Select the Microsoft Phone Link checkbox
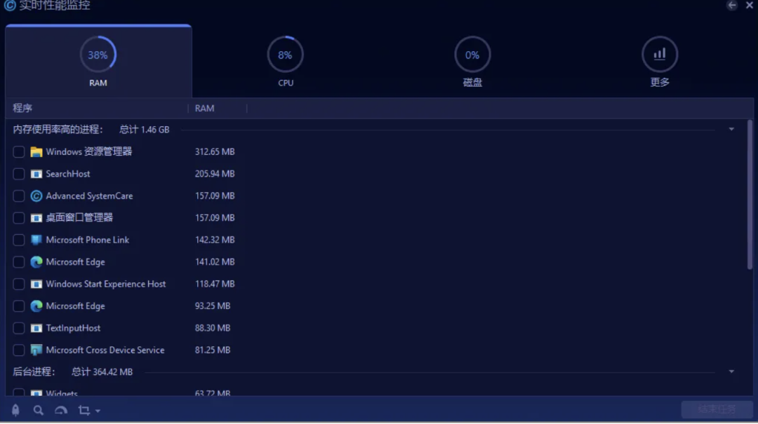Viewport: 758px width, 424px height. 18,240
